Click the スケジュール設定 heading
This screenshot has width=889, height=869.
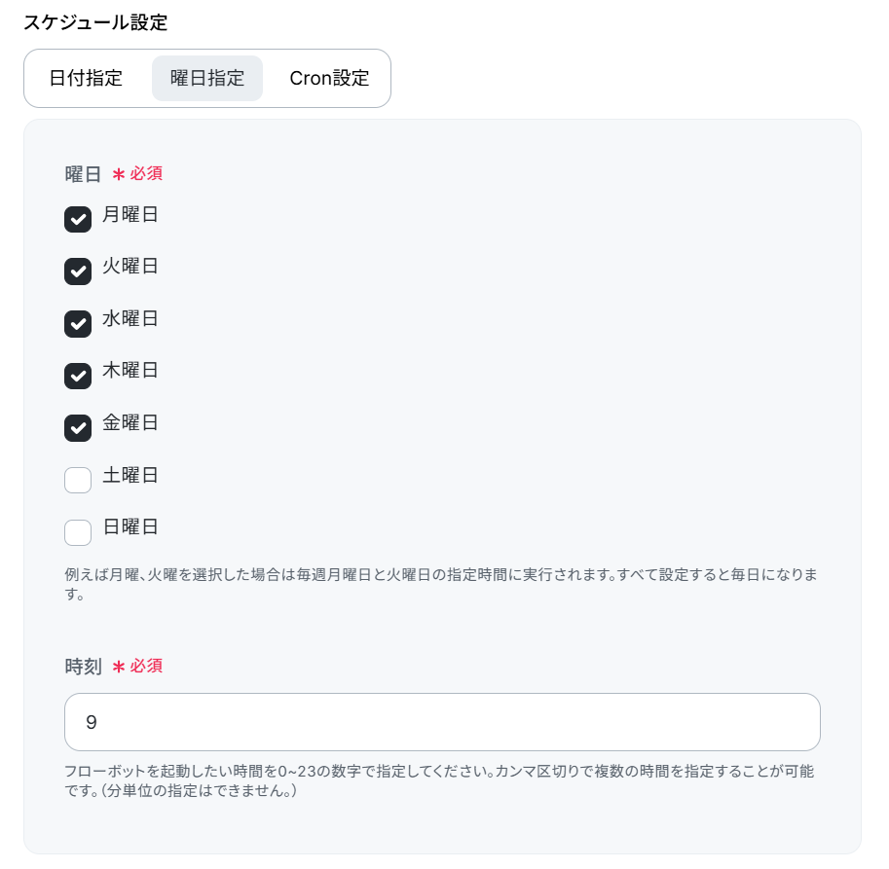(95, 22)
